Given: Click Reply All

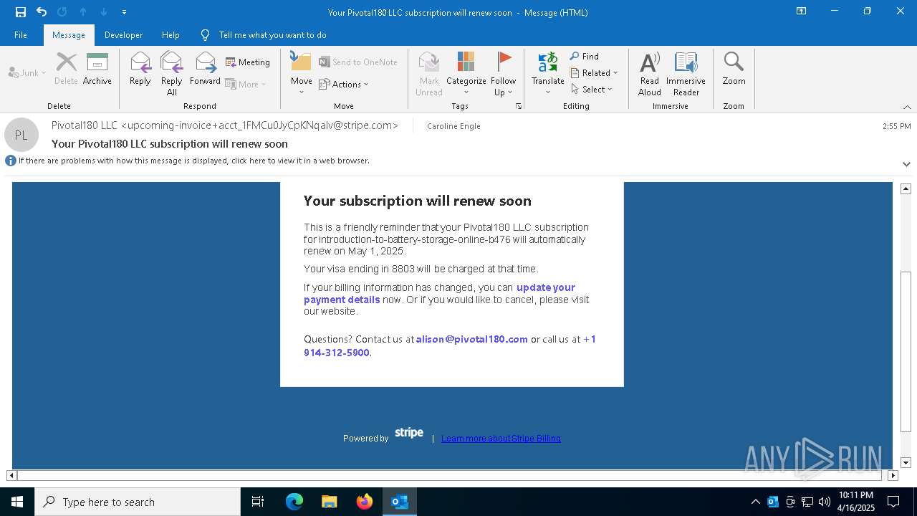Looking at the screenshot, I should 172,73.
